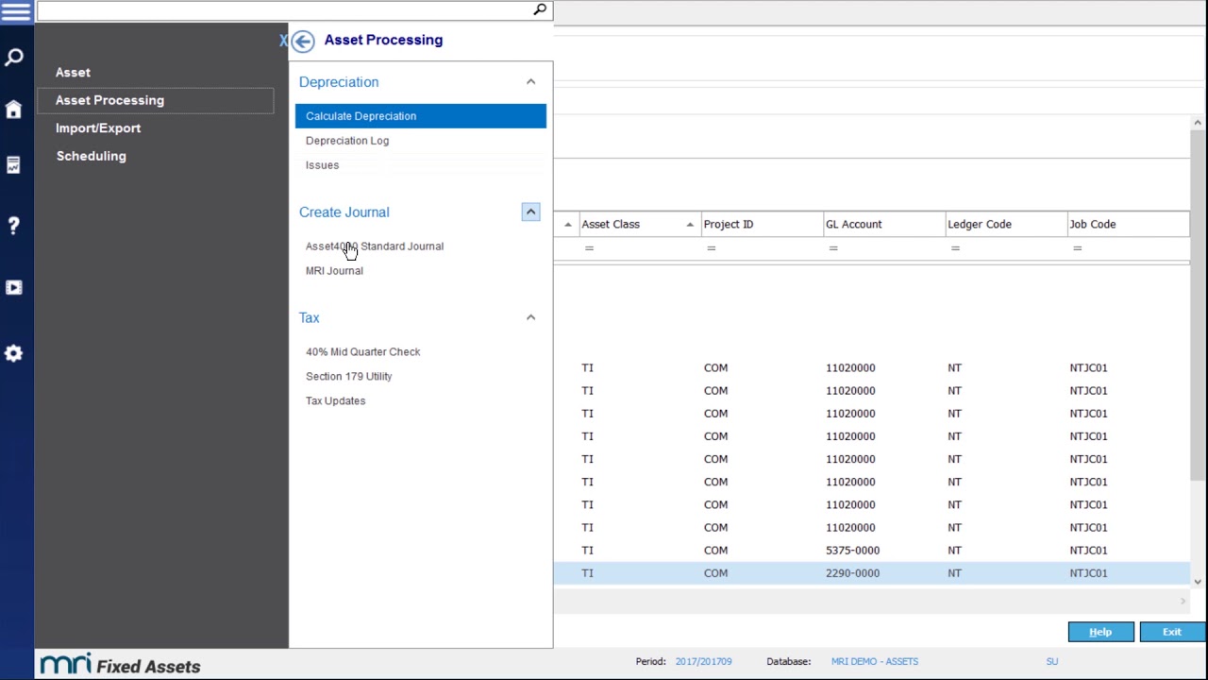Viewport: 1208px width, 680px height.
Task: Go to the Home icon in sidebar
Action: tap(13, 110)
